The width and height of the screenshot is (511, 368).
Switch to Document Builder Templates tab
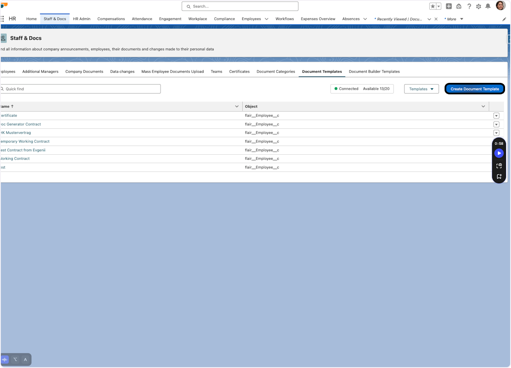coord(374,71)
